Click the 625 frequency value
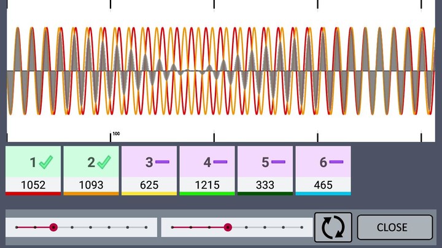 pyautogui.click(x=149, y=184)
